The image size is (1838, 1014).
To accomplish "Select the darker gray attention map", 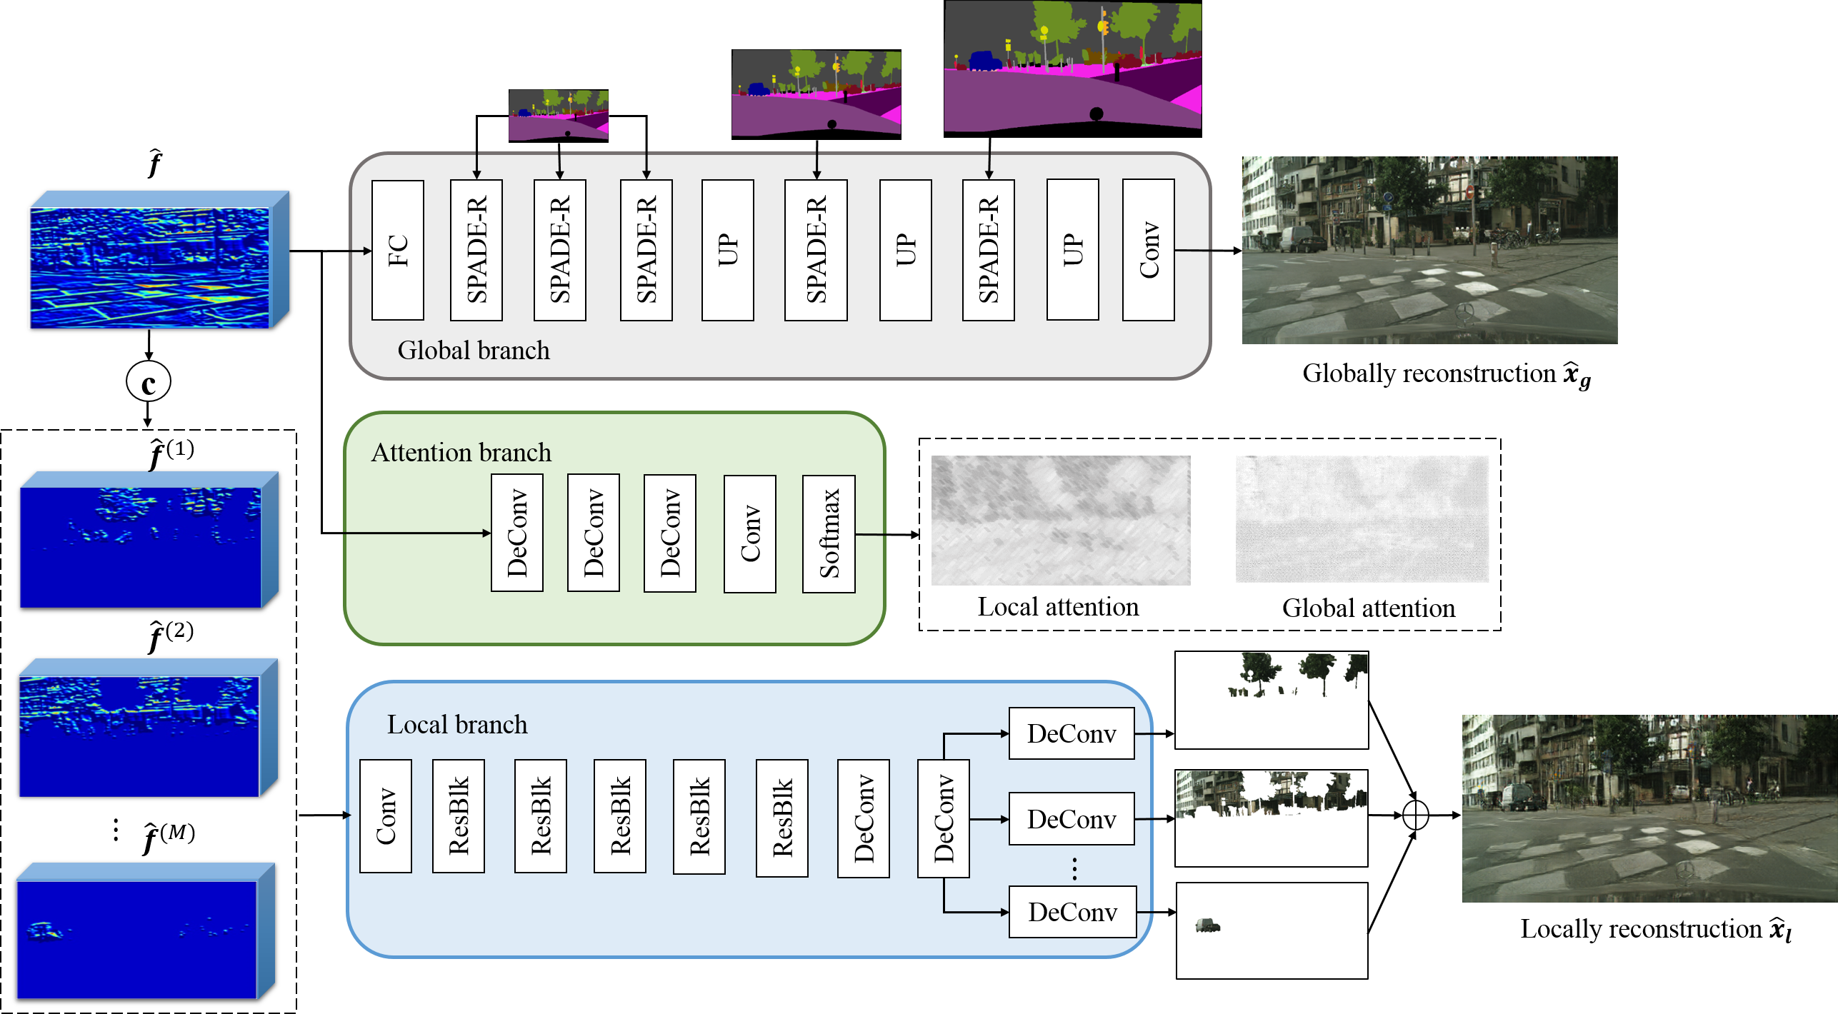I will 1061,521.
